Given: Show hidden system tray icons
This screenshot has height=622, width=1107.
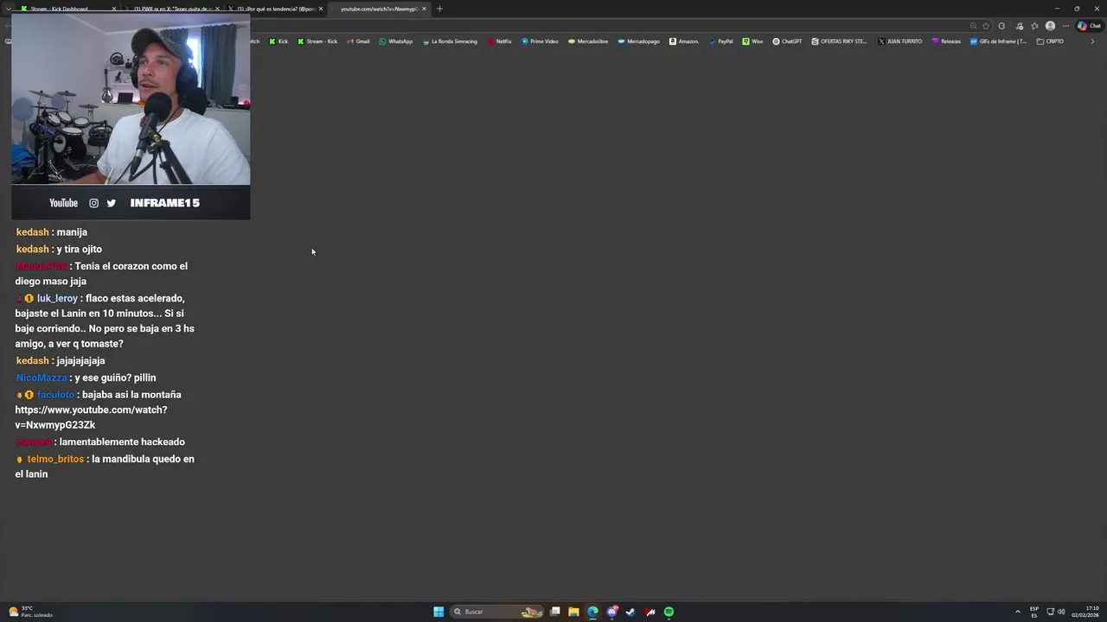Looking at the screenshot, I should 1018,612.
